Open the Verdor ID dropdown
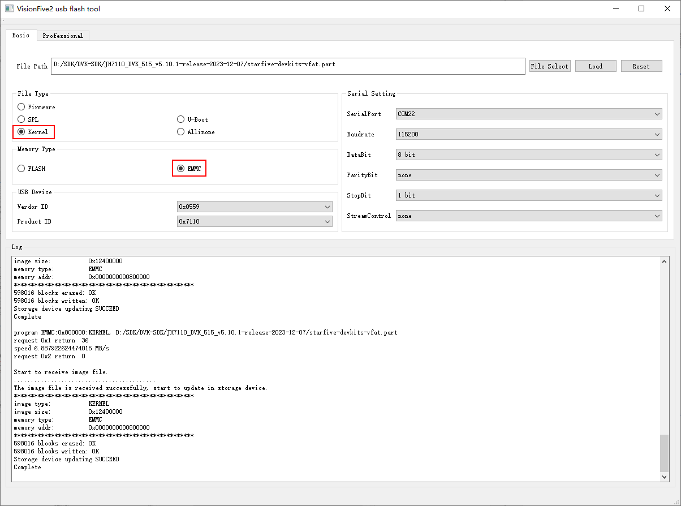This screenshot has height=506, width=681. pyautogui.click(x=255, y=207)
